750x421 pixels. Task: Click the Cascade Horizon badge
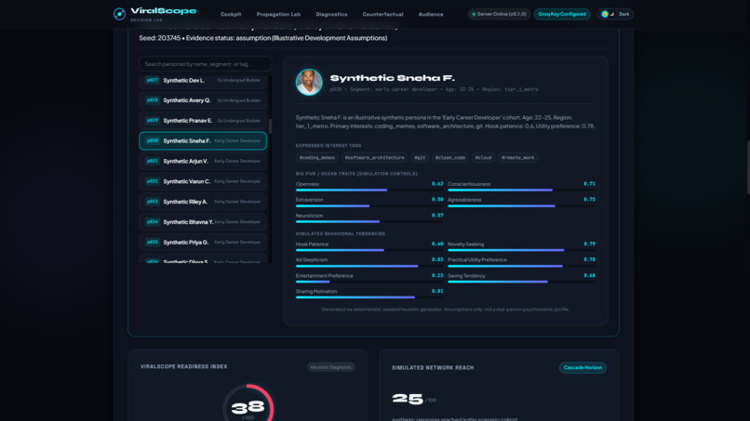pyautogui.click(x=583, y=367)
